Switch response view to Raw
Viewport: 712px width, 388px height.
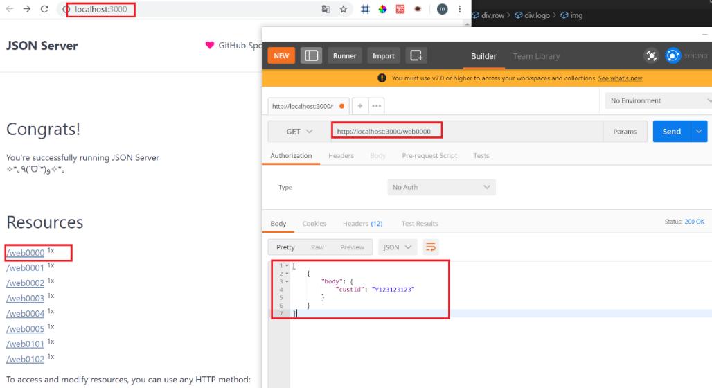pyautogui.click(x=317, y=247)
